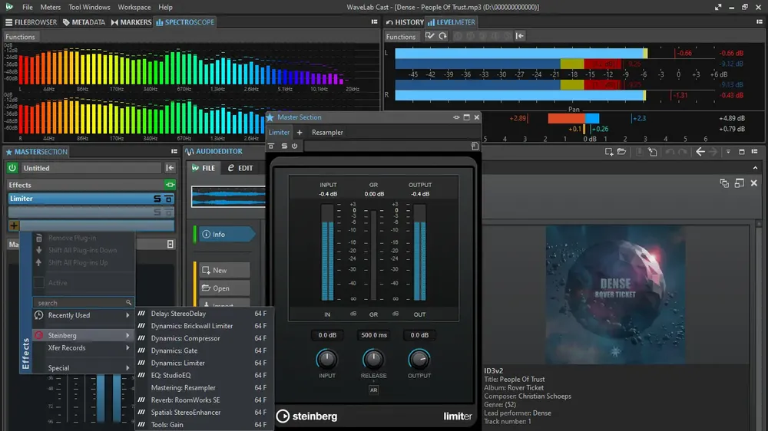Add a plug-in tab with the plus icon
The width and height of the screenshot is (768, 431).
point(300,132)
